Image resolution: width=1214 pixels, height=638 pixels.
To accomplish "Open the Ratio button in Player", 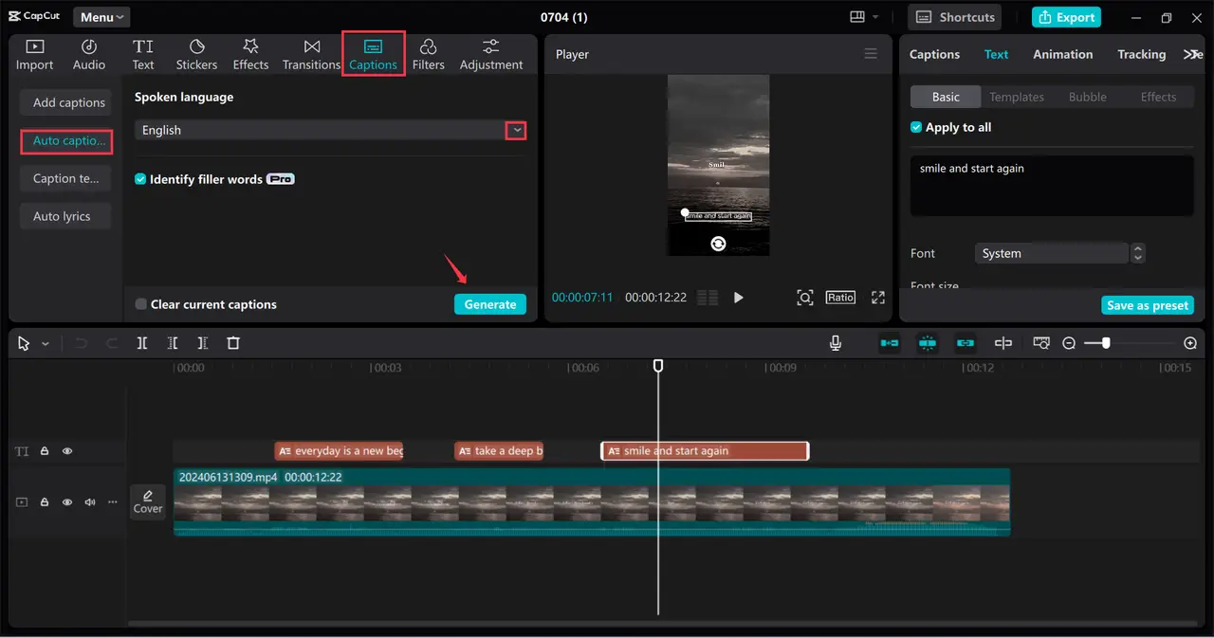I will pyautogui.click(x=840, y=298).
